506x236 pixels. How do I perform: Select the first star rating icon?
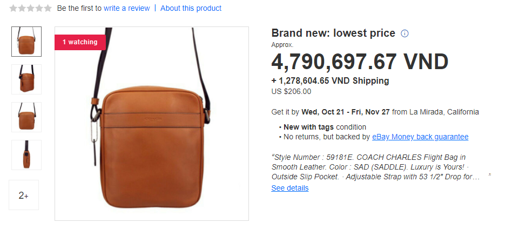(14, 8)
